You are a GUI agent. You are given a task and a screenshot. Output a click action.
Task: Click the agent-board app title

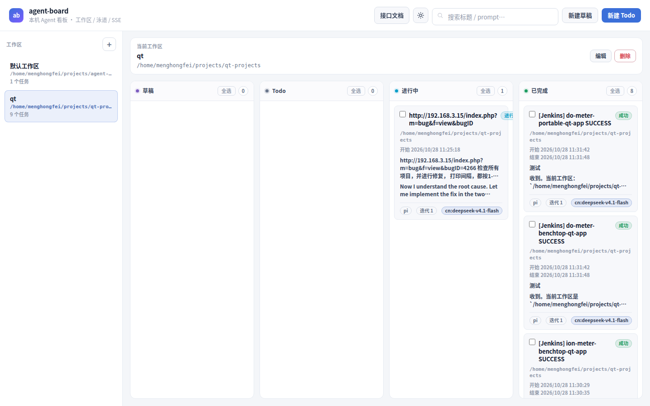[49, 11]
